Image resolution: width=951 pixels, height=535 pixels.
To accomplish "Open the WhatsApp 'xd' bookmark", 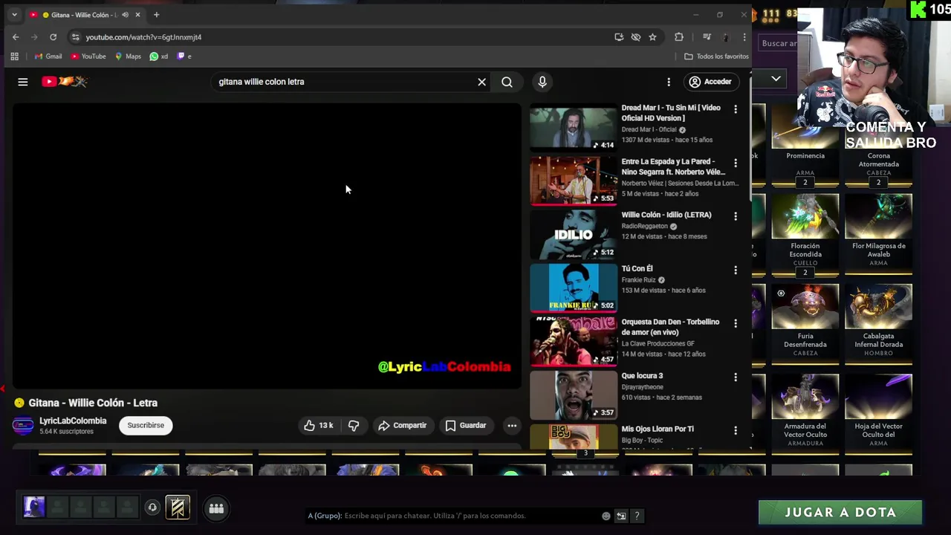I will (159, 56).
